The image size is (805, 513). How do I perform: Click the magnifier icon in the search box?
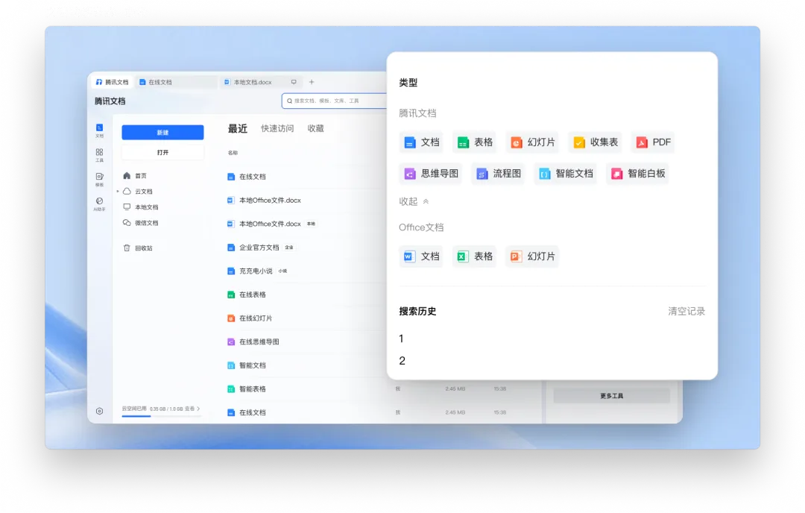289,101
